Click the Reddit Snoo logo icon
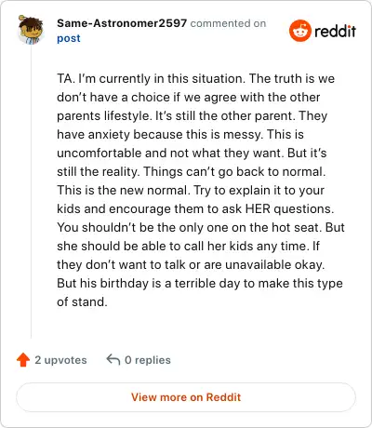 click(299, 31)
